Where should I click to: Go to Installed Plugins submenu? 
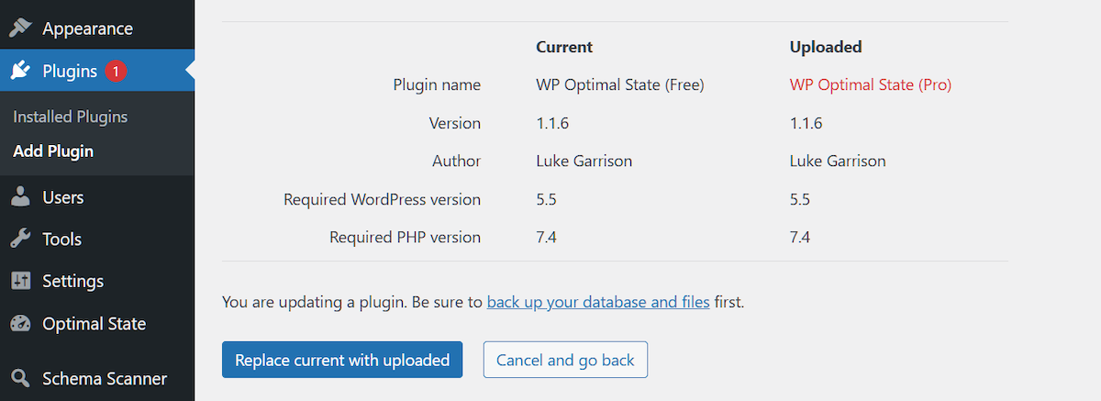[70, 117]
